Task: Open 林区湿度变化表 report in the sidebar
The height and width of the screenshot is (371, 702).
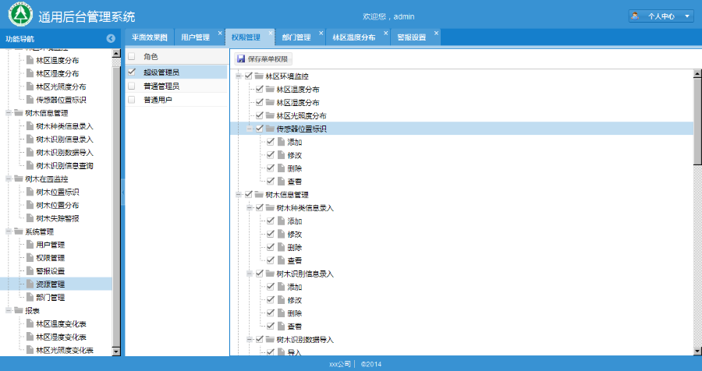Action: click(61, 337)
